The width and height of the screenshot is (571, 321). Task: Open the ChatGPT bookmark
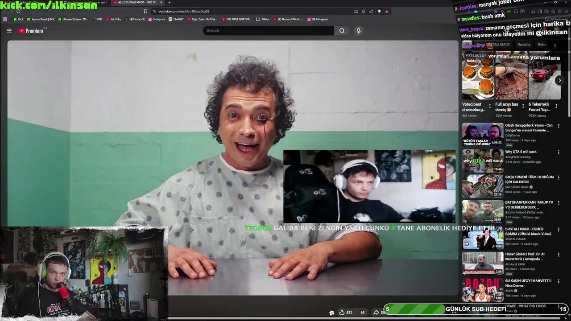(176, 19)
